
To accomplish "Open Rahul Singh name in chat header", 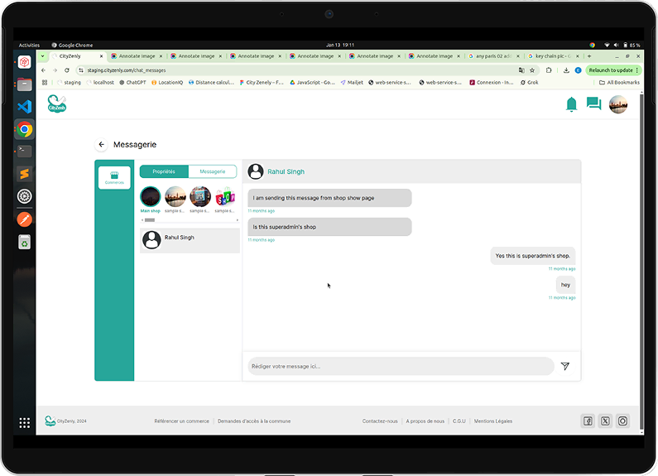I will pyautogui.click(x=286, y=171).
